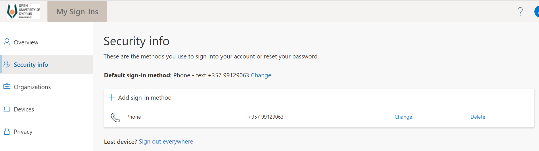Viewport: 539px width, 151px height.
Task: Change the Phone method entry
Action: tap(403, 117)
